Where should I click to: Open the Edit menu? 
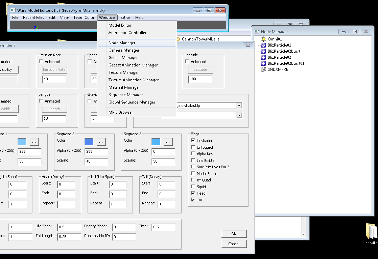(x=52, y=18)
